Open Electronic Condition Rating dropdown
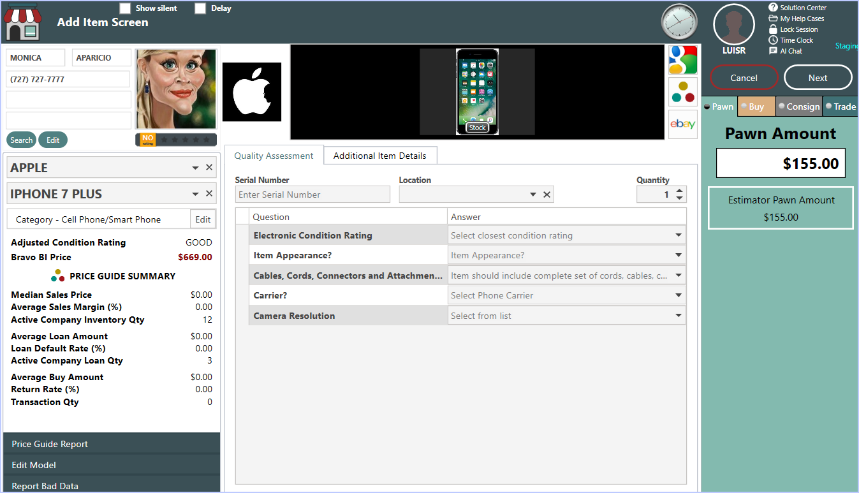859x493 pixels. point(679,235)
